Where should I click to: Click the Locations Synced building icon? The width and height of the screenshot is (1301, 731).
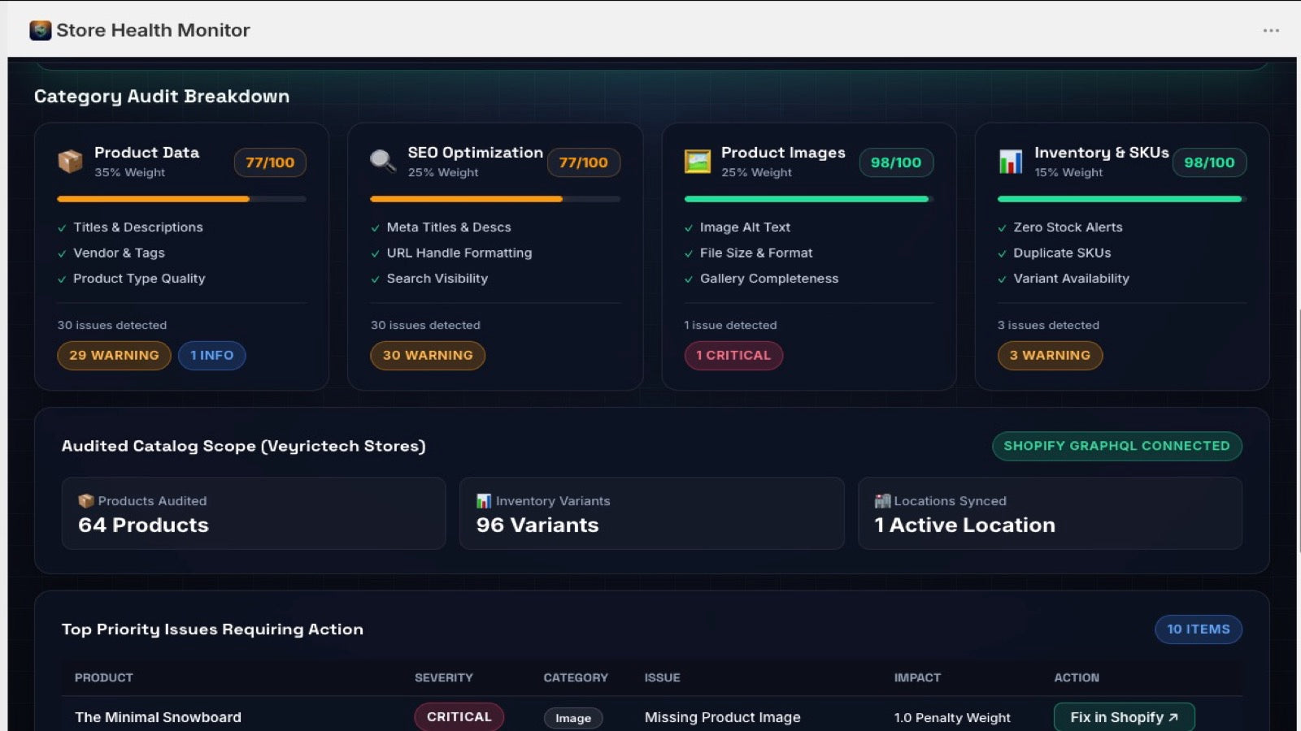[882, 501]
